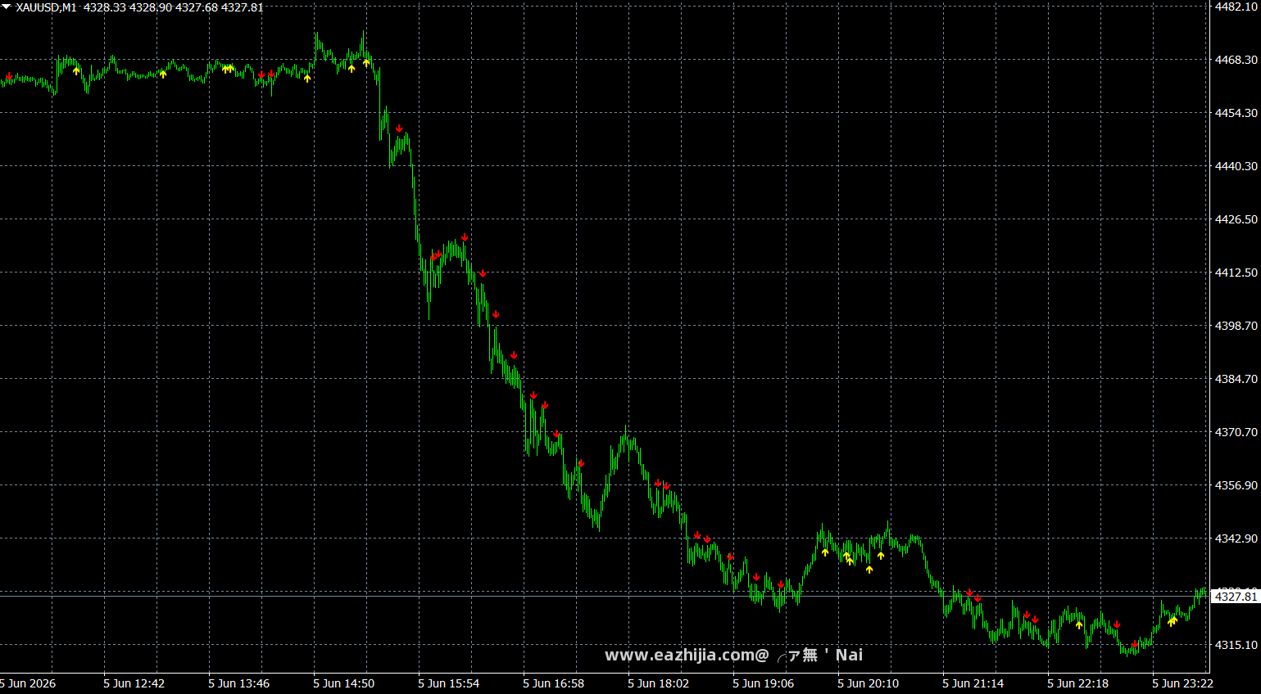Click the 4342.90 price scale label
Image resolution: width=1261 pixels, height=694 pixels.
(x=1236, y=539)
